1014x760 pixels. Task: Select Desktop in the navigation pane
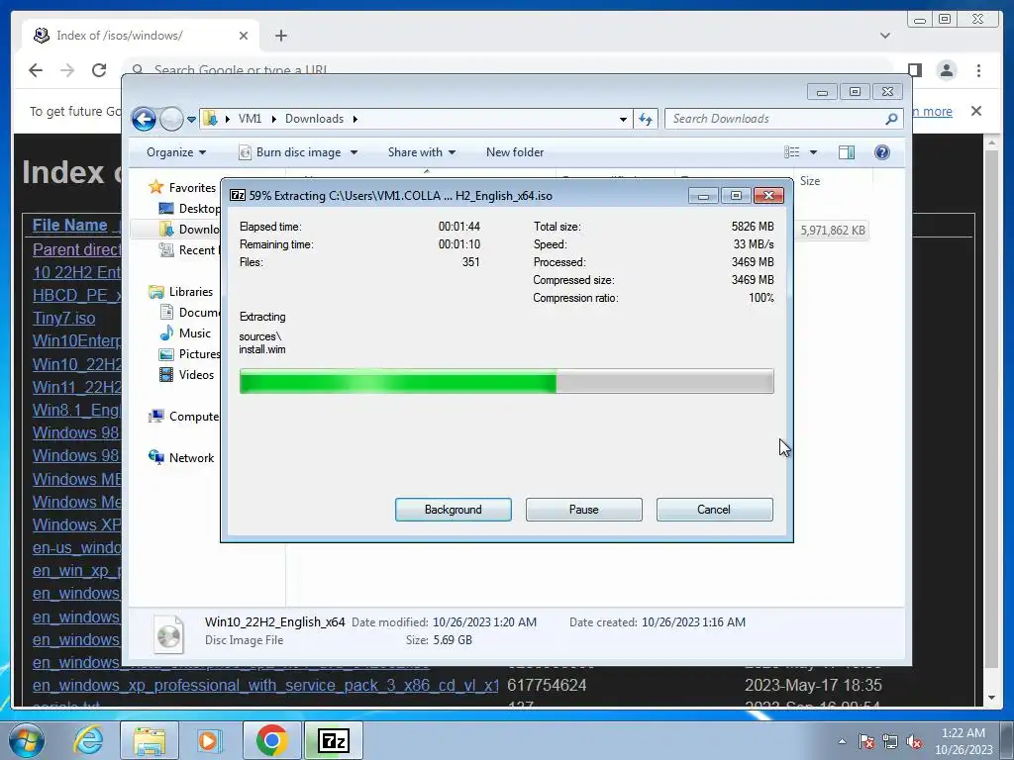pos(189,208)
